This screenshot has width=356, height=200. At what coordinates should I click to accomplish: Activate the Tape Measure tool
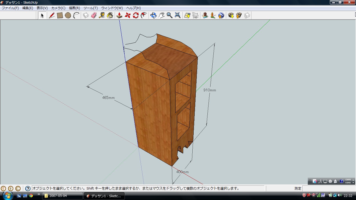(x=102, y=16)
